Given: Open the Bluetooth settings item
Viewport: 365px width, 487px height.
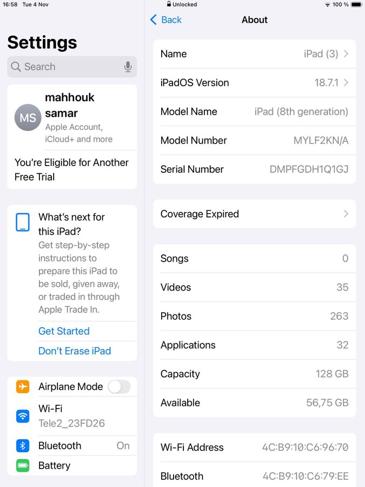Looking at the screenshot, I should (72, 446).
